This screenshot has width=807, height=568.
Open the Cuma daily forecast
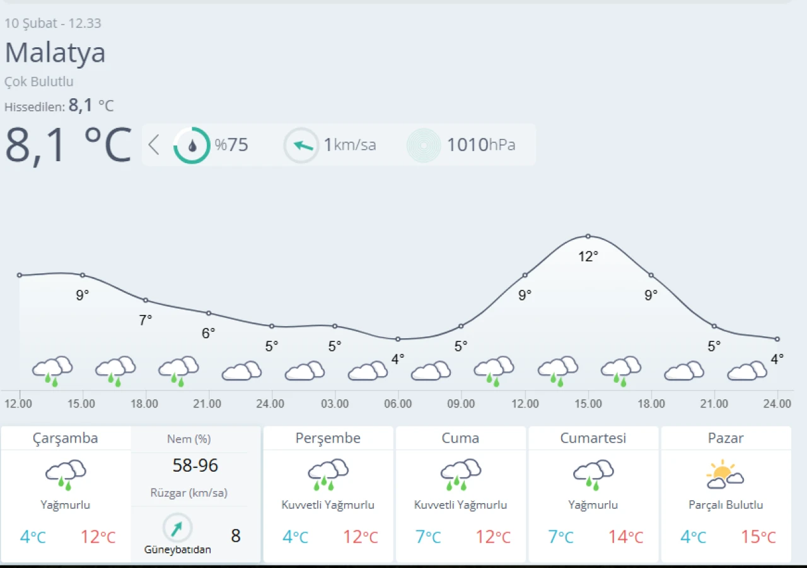click(461, 494)
